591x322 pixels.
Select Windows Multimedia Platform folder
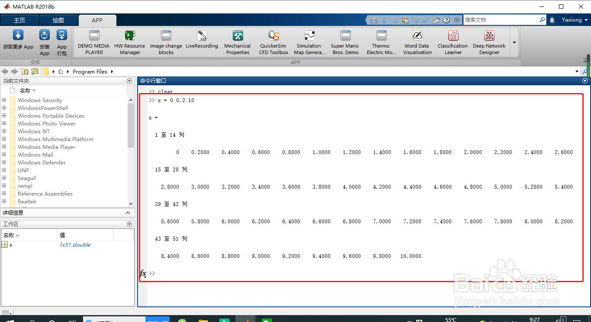(x=55, y=139)
